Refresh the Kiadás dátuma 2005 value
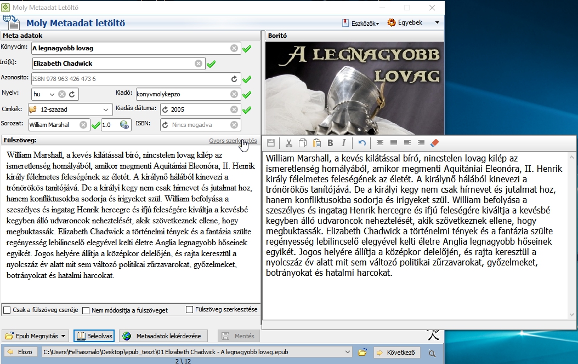This screenshot has height=364, width=578. tap(165, 109)
